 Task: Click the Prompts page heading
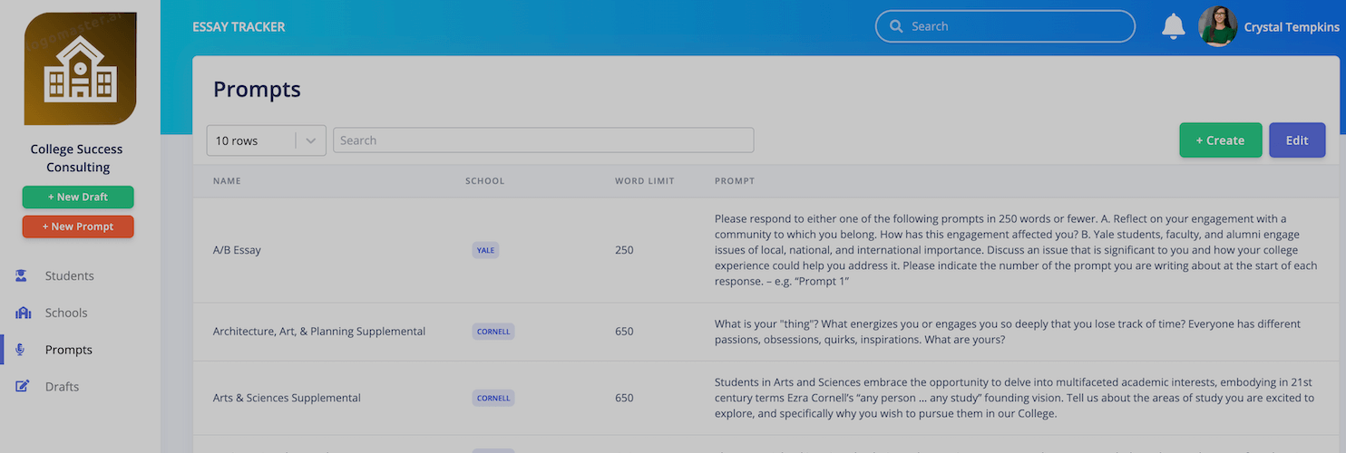tap(257, 89)
